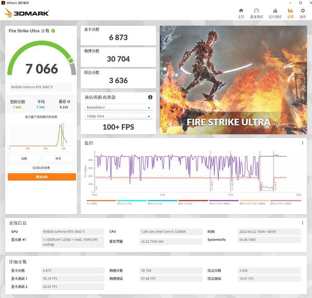Go to the 主页 home icon
The image size is (312, 298).
(x=241, y=11)
